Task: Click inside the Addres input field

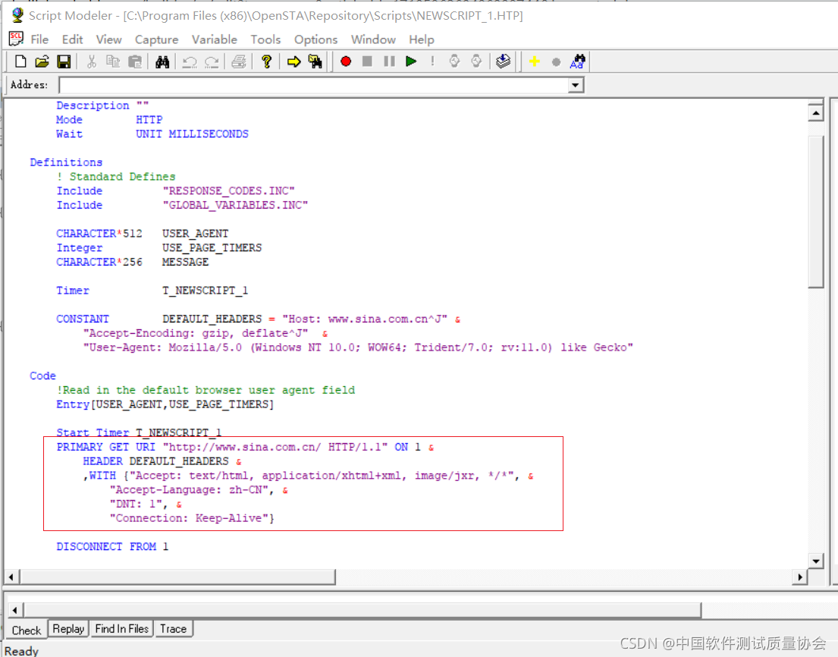Action: [x=314, y=85]
